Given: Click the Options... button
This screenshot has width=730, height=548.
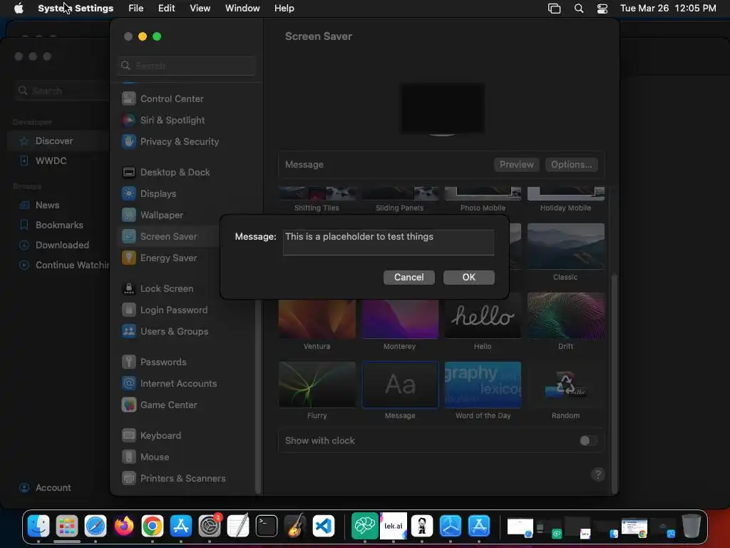Looking at the screenshot, I should (571, 165).
